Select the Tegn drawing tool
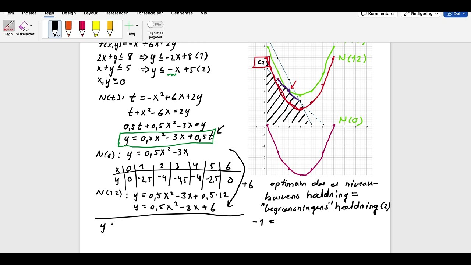Image resolution: width=471 pixels, height=265 pixels. pos(8,28)
